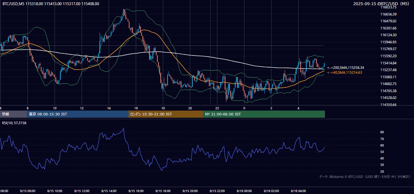Click bottom date label 9/15 08:00
The height and width of the screenshot is (194, 414).
[x=28, y=191]
